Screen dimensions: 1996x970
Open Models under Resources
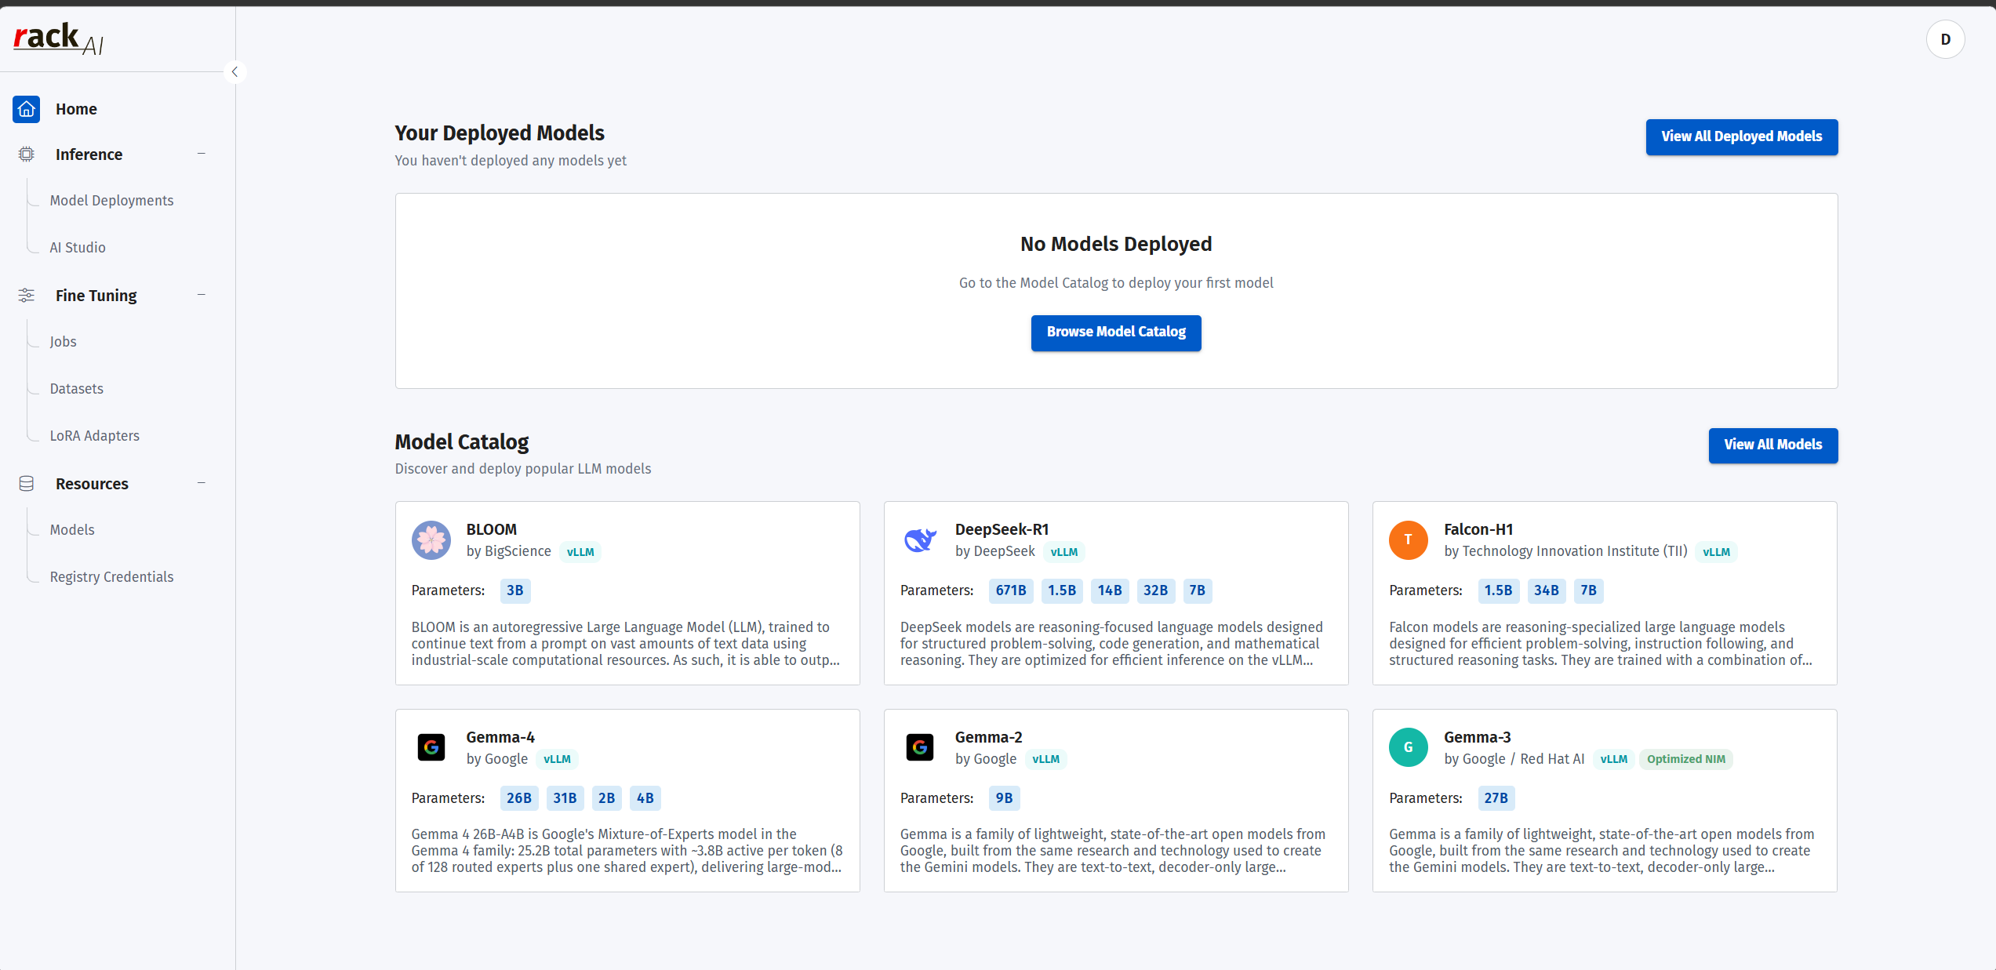72,530
